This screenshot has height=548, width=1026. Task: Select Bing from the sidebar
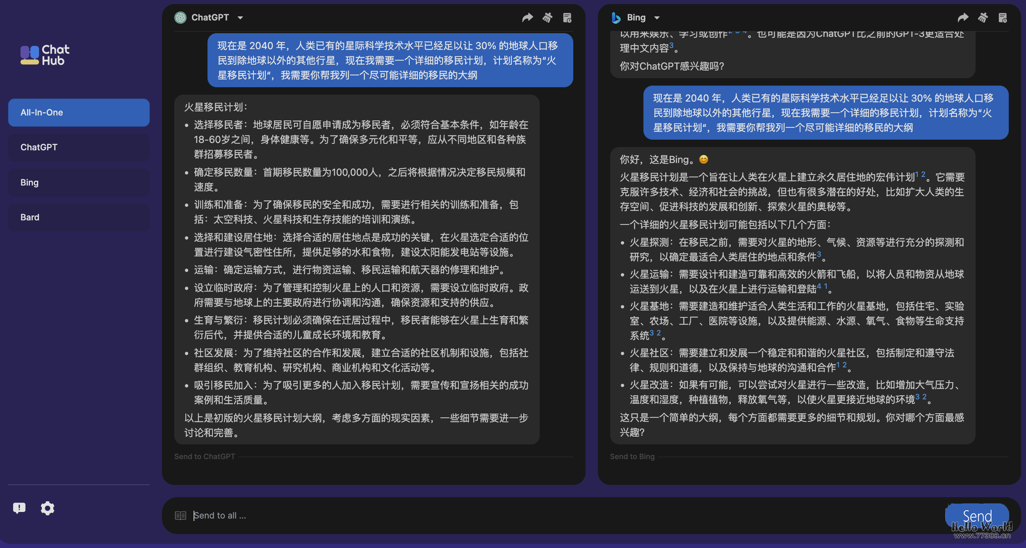[79, 182]
